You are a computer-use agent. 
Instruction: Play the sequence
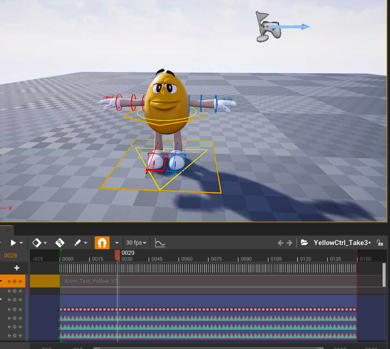(13, 243)
